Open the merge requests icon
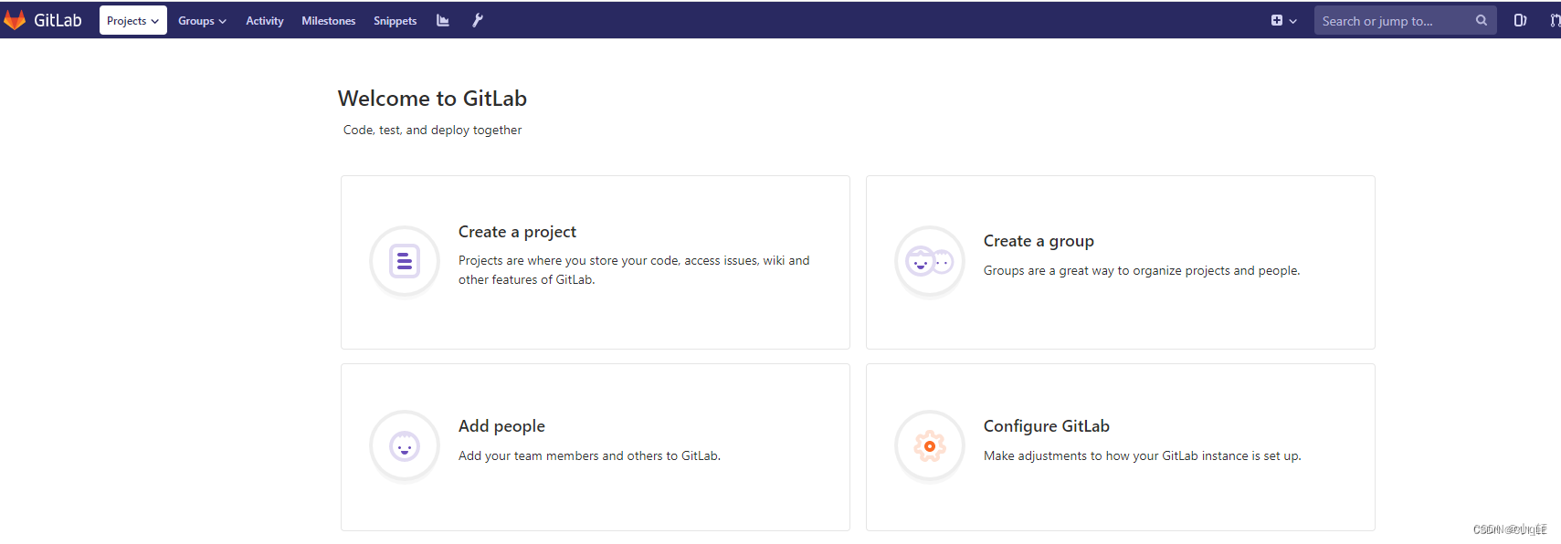The image size is (1561, 544). point(1554,20)
